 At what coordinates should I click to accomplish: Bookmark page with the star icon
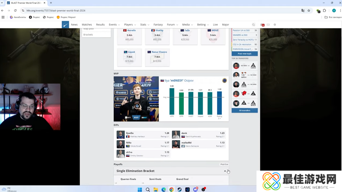tap(310, 10)
